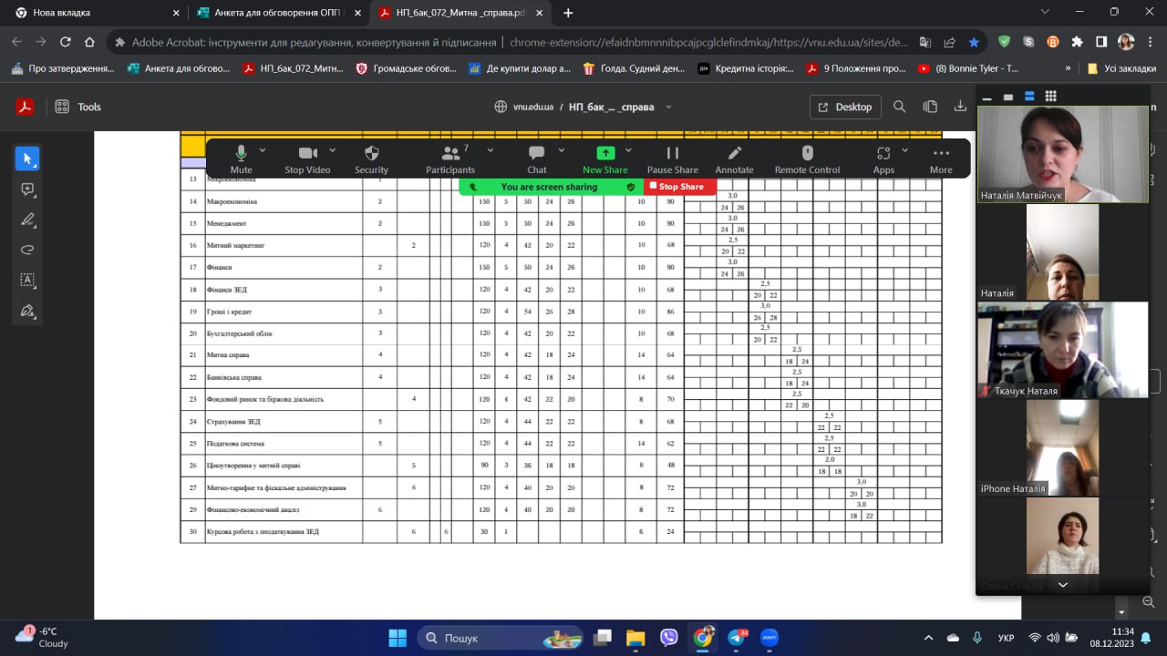Select the highlighter tool in left sidebar

(x=27, y=220)
